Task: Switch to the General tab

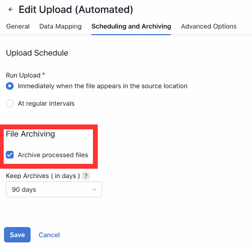Action: (x=18, y=26)
